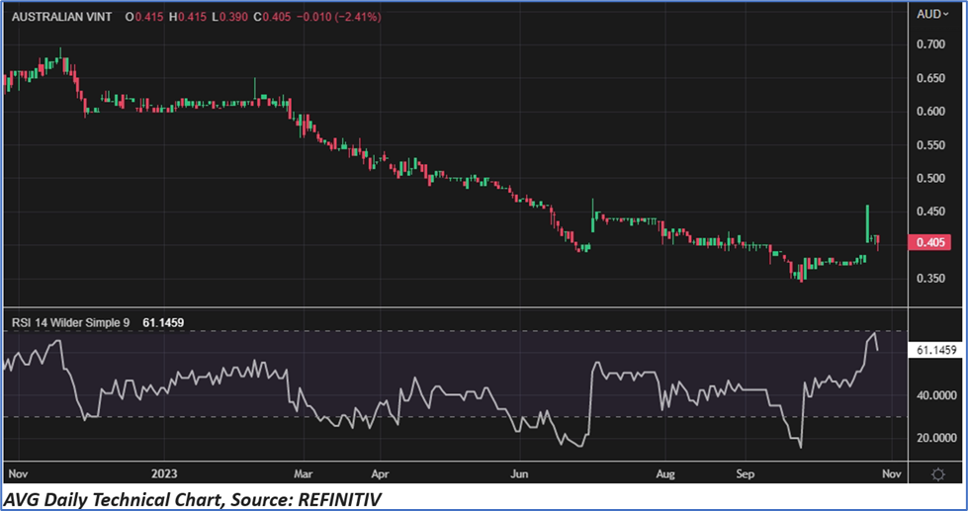Click the 20.0000 RSI axis label
This screenshot has width=968, height=511.
click(x=936, y=438)
